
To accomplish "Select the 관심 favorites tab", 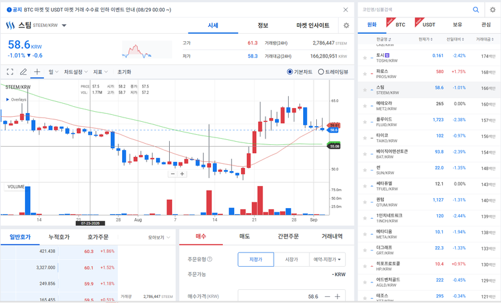I will point(486,25).
